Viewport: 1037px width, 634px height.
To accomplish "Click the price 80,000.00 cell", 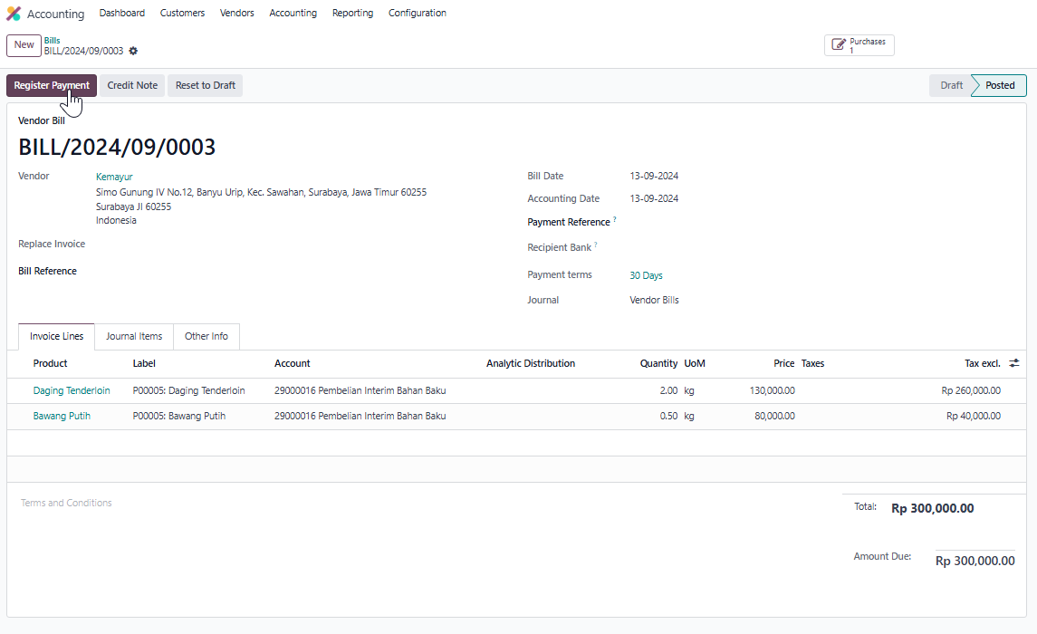I will click(774, 416).
